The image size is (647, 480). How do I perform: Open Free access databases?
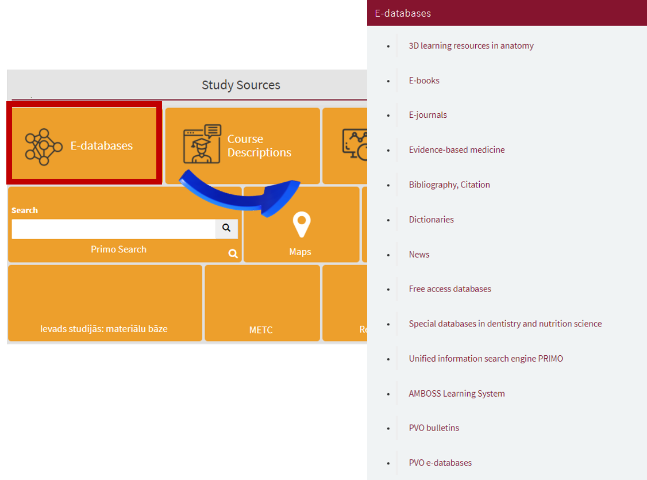coord(449,289)
